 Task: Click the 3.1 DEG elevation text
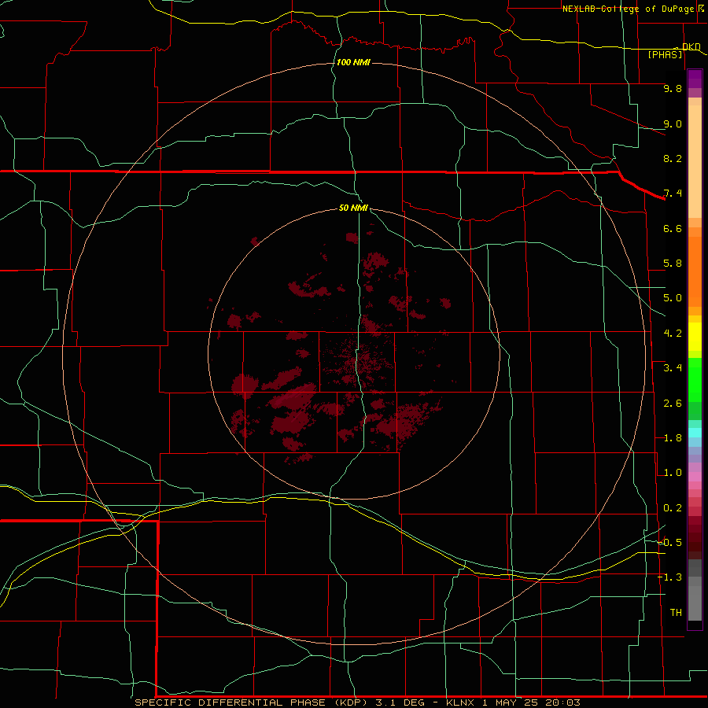click(x=400, y=702)
